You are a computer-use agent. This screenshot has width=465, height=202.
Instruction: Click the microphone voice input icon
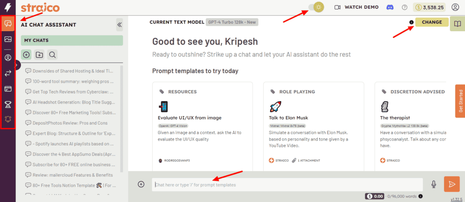(x=434, y=184)
